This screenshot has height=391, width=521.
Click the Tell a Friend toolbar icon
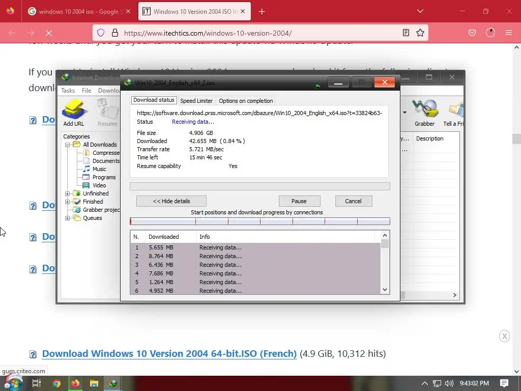454,113
